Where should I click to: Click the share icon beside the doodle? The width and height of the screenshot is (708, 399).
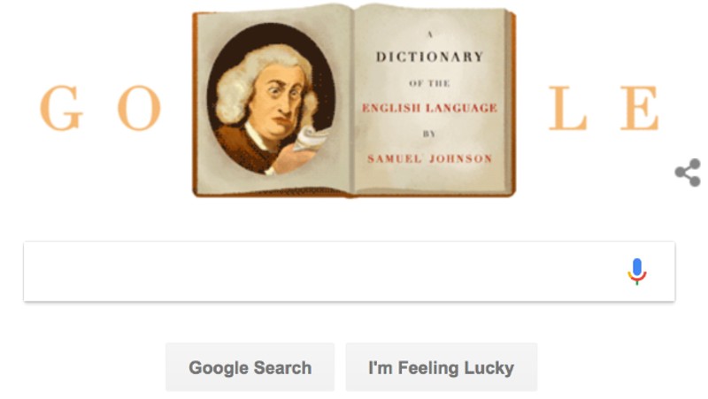pyautogui.click(x=689, y=173)
